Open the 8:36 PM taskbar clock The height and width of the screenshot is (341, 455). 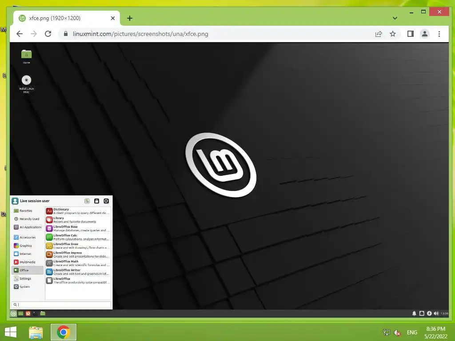point(436,333)
